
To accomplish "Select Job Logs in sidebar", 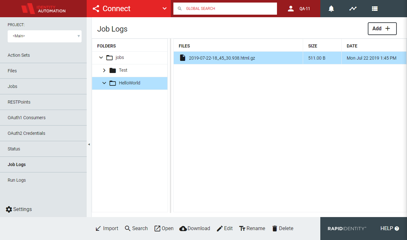I will [43, 164].
